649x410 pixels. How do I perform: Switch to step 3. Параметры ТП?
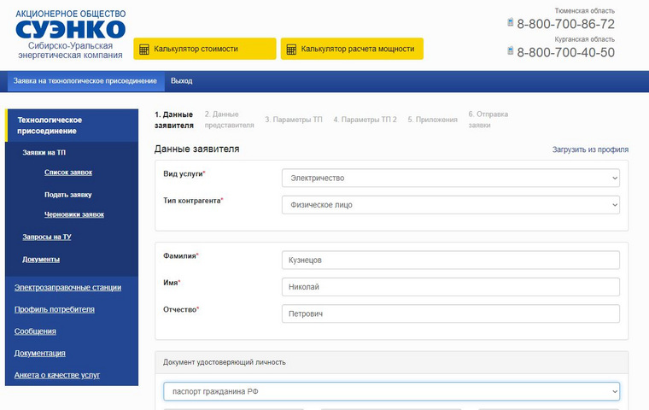pos(294,120)
